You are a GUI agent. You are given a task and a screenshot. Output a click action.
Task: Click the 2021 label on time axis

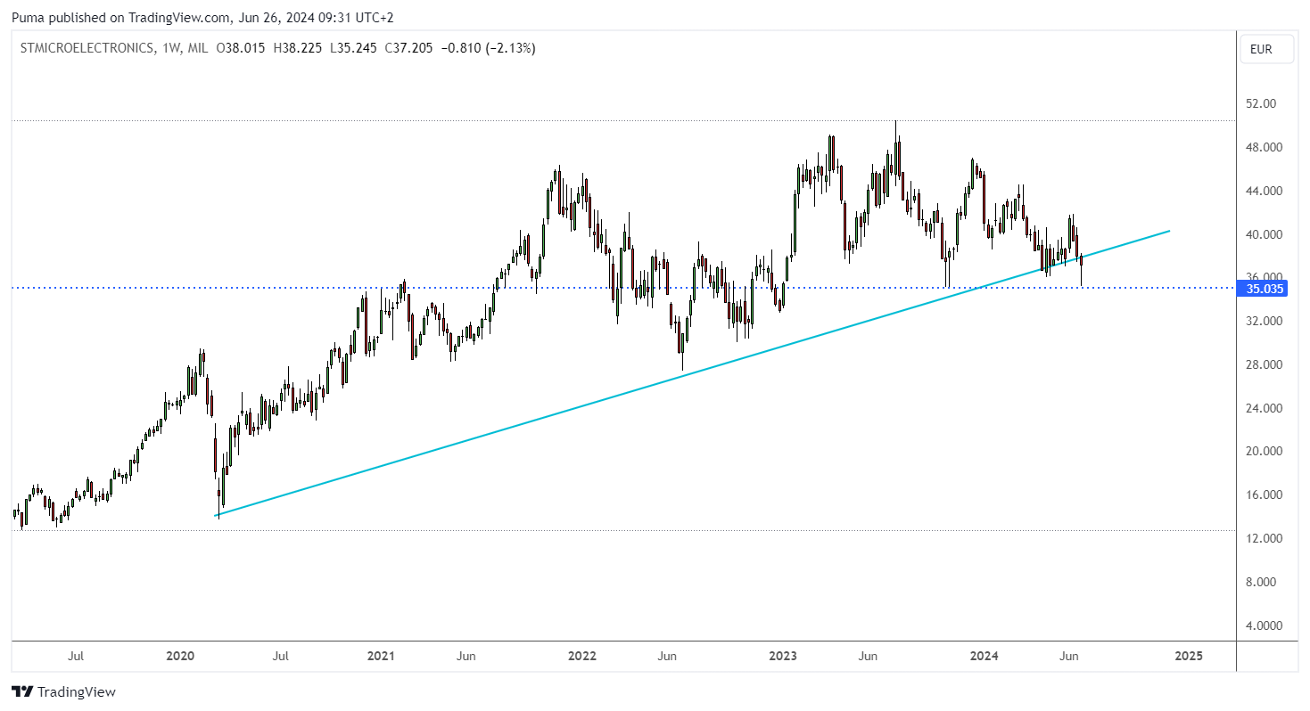tap(381, 656)
